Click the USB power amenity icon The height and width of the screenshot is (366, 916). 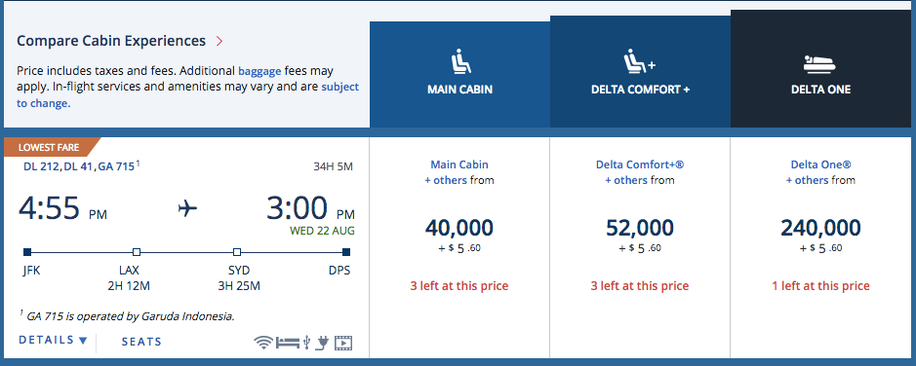pyautogui.click(x=306, y=343)
